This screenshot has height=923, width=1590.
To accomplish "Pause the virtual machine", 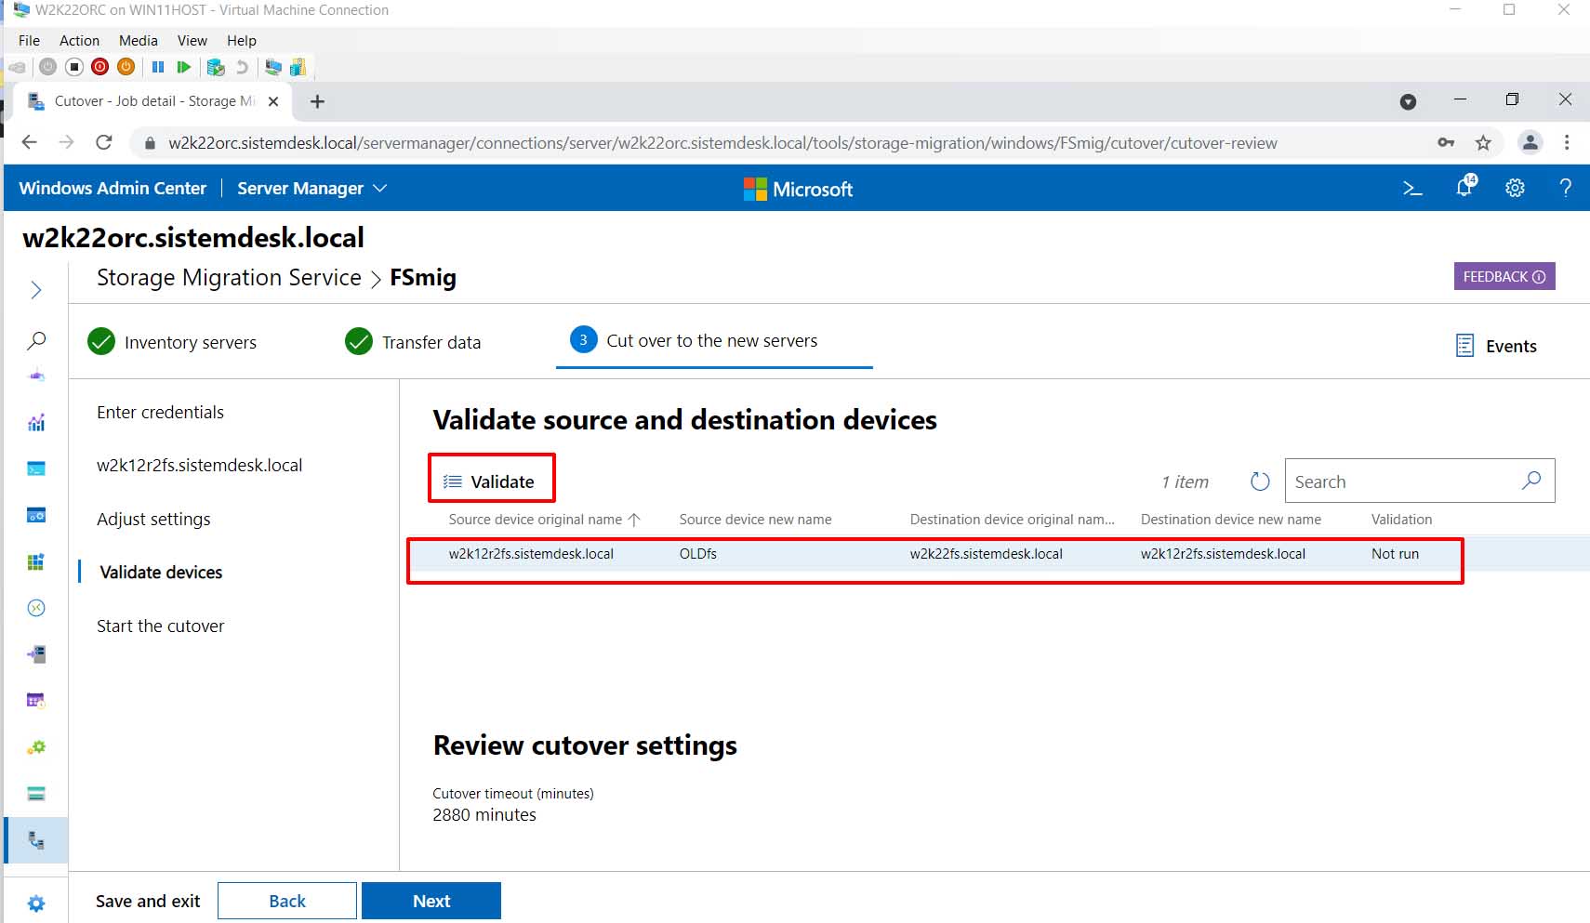I will coord(158,67).
